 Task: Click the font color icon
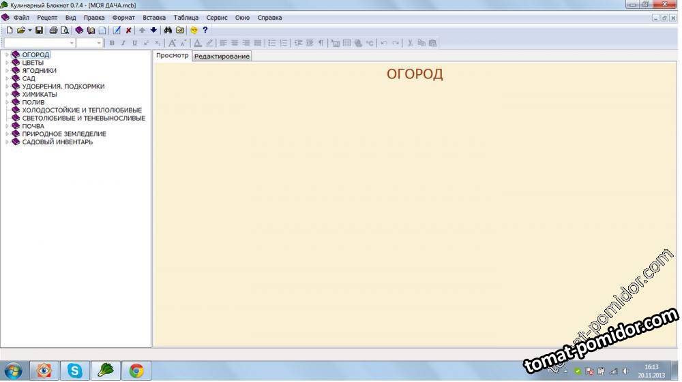point(198,43)
